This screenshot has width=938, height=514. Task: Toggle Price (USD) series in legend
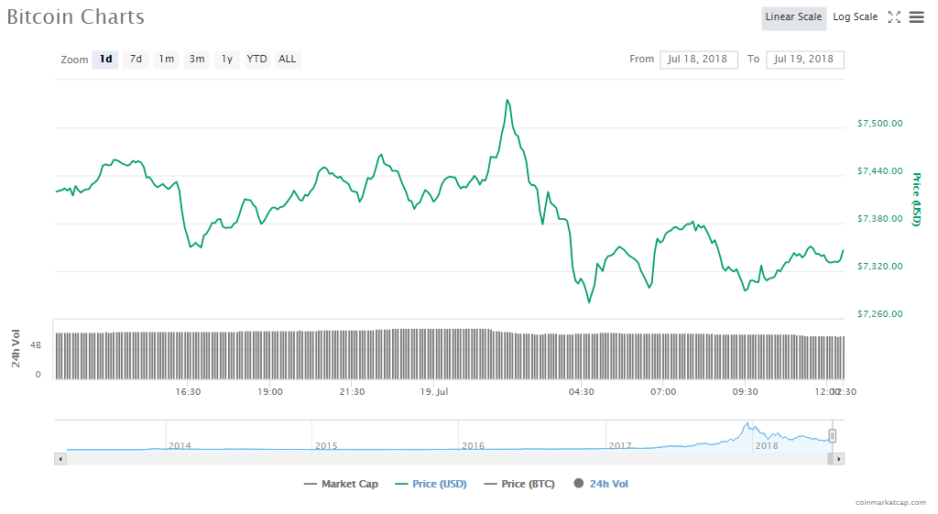click(x=431, y=484)
